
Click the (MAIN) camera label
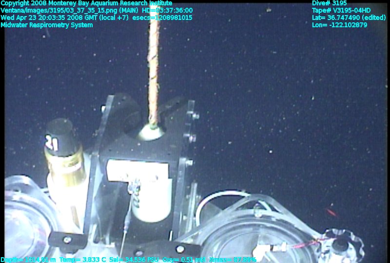coord(129,10)
